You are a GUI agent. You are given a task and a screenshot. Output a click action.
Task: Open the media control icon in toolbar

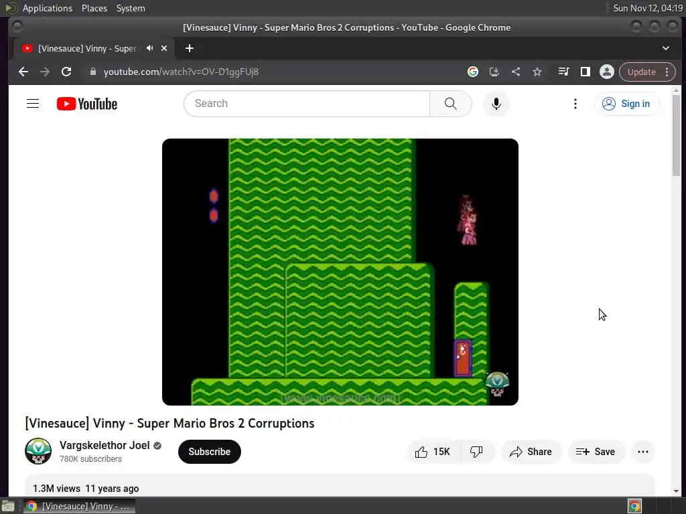(x=563, y=72)
